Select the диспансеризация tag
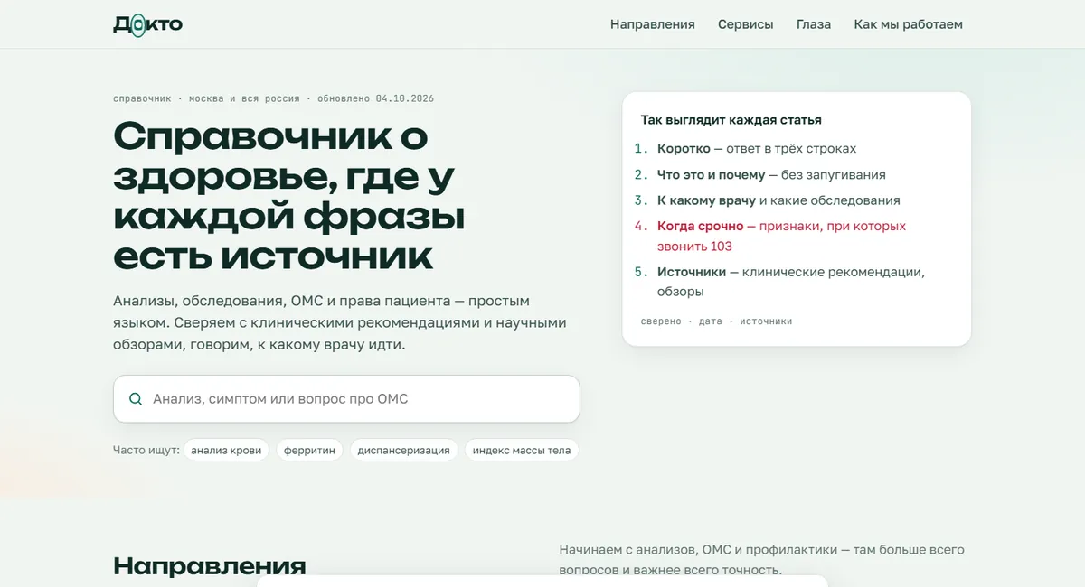Screen dimensions: 1085x587 point(403,450)
